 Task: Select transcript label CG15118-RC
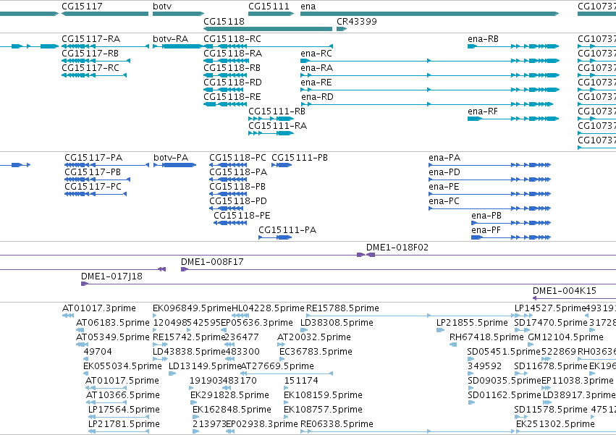(x=232, y=39)
